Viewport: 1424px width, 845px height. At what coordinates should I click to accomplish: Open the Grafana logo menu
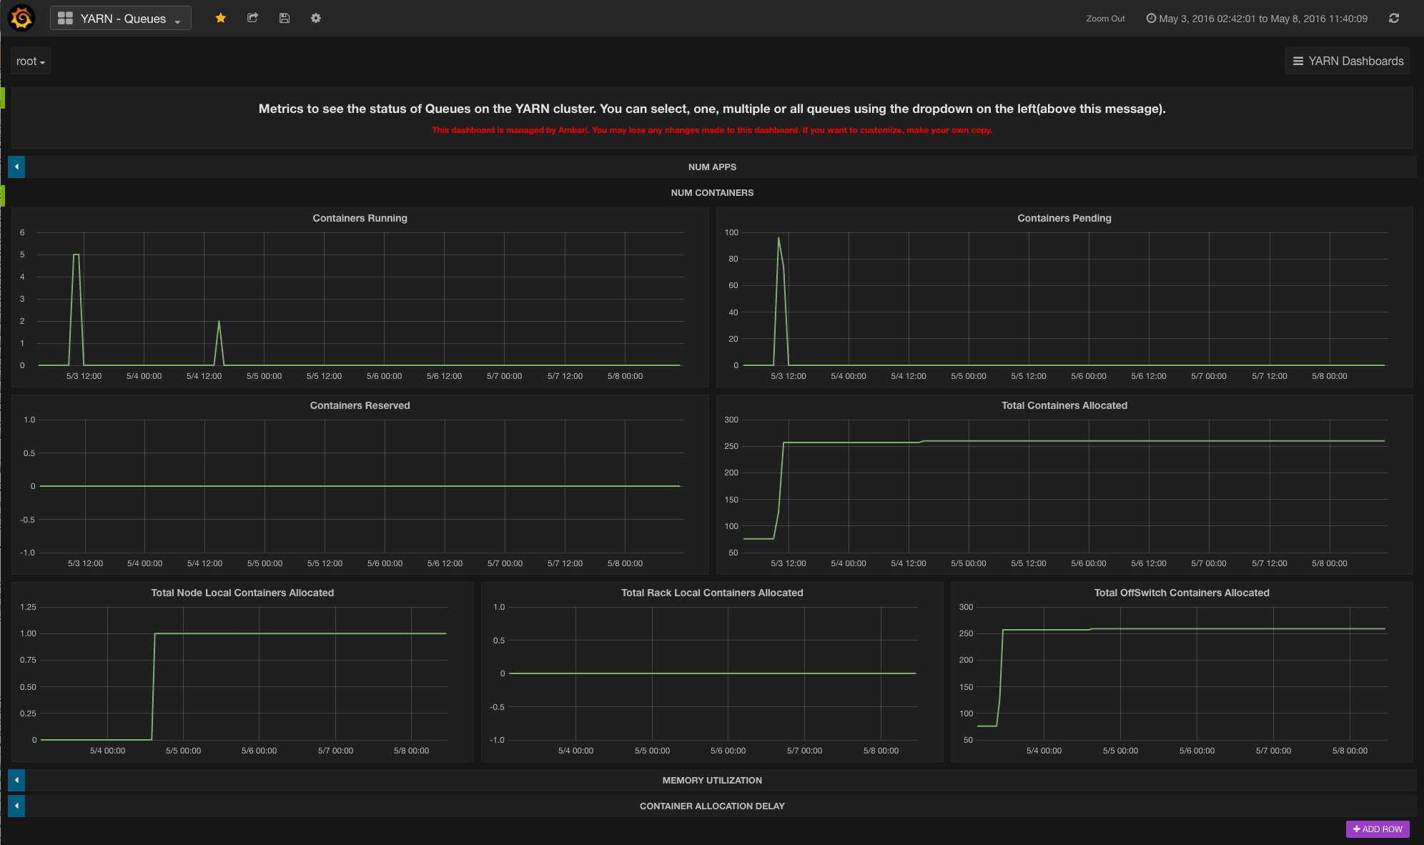tap(21, 18)
